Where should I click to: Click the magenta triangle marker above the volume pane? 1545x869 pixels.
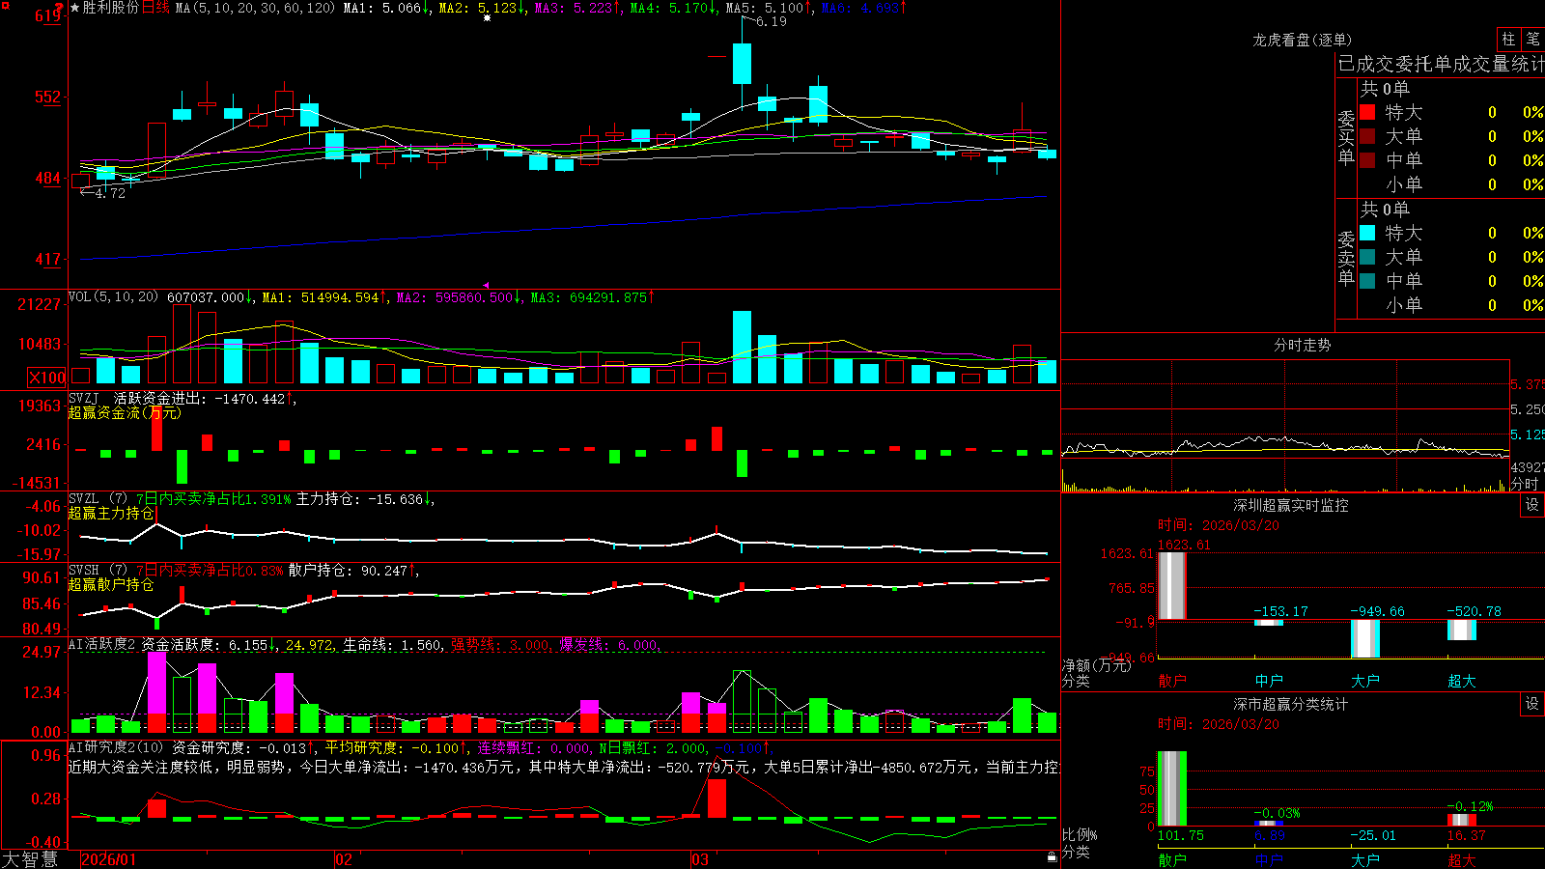(485, 285)
